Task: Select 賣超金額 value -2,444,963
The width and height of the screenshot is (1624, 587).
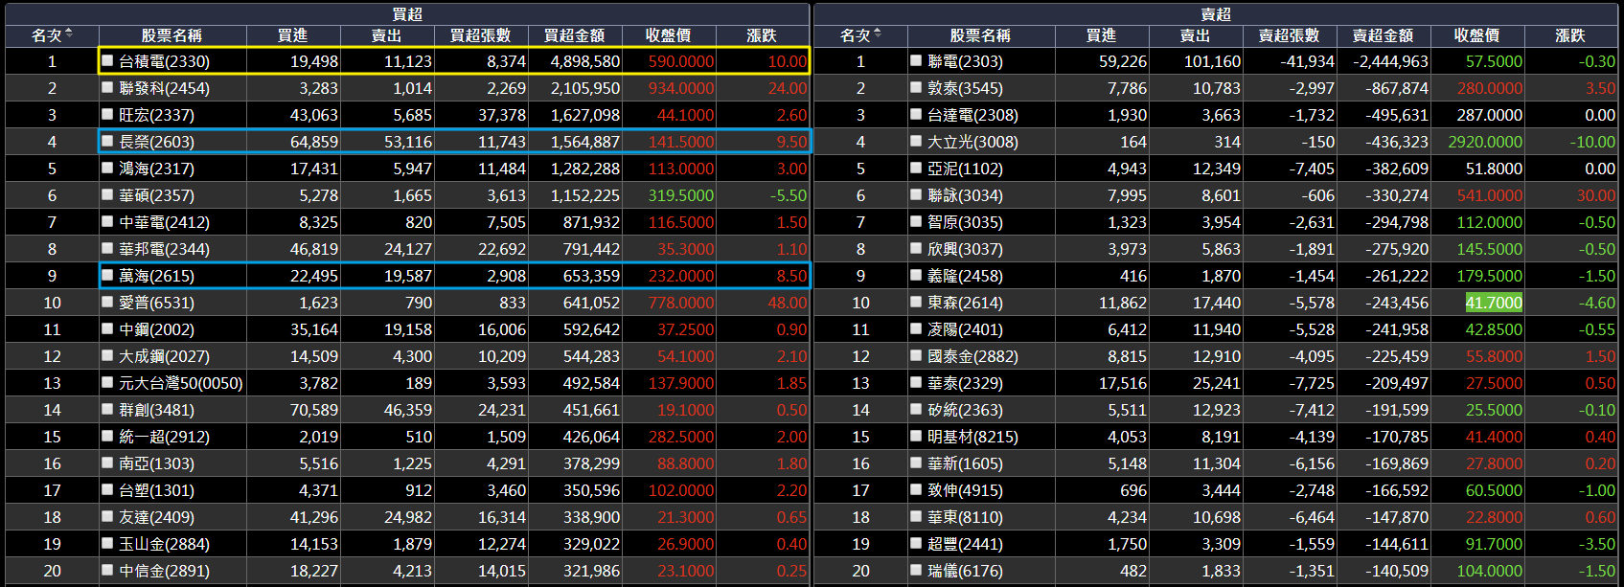Action: 1390,61
